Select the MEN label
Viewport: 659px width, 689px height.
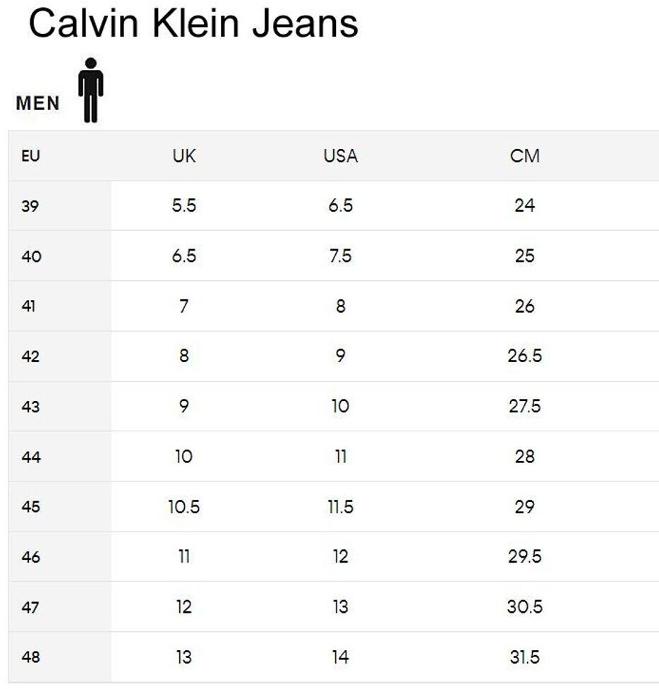[38, 104]
